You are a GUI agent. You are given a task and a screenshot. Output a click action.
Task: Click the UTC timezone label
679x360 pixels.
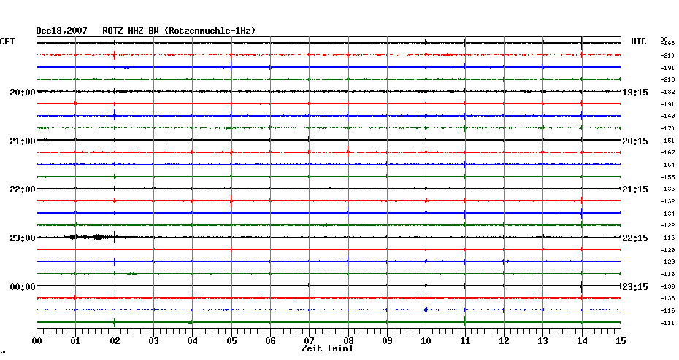tap(638, 42)
